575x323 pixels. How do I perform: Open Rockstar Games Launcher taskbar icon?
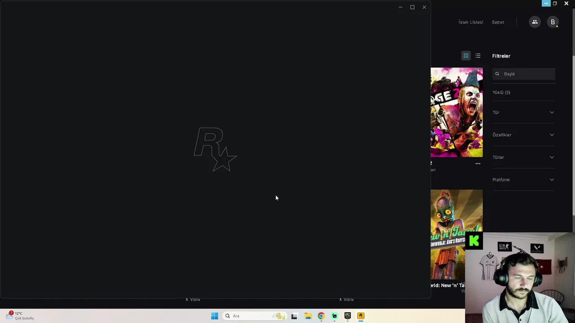[361, 316]
